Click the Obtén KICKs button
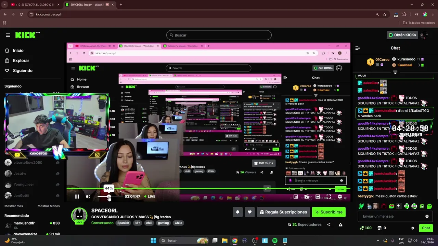Viewport: 438px width, 246px height. coord(402,35)
